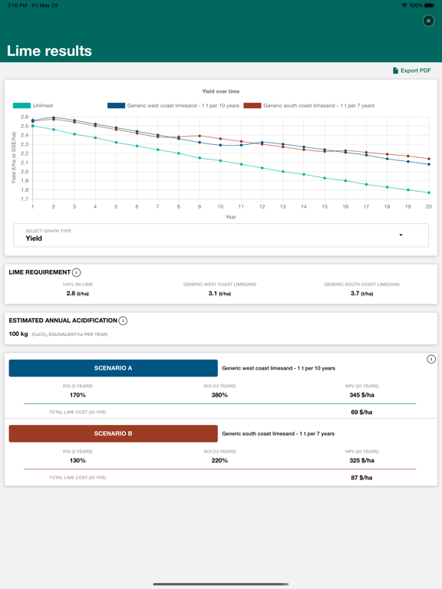Tap the graph type dropdown arrow
442x589 pixels.
tap(401, 235)
